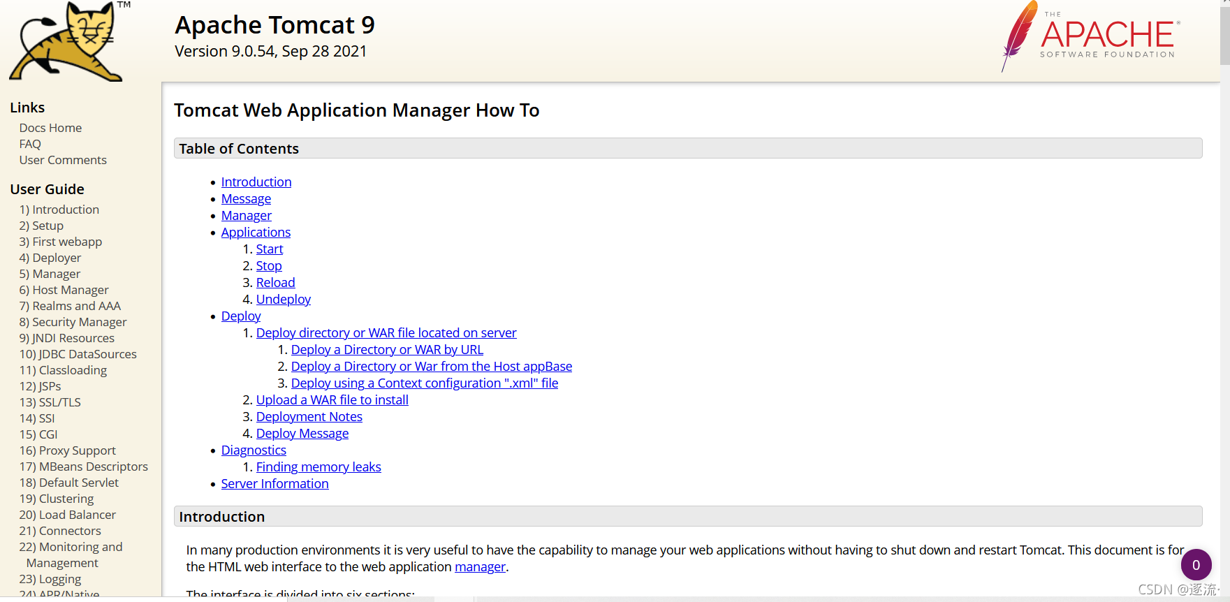Open 3) First webapp guide

(61, 242)
